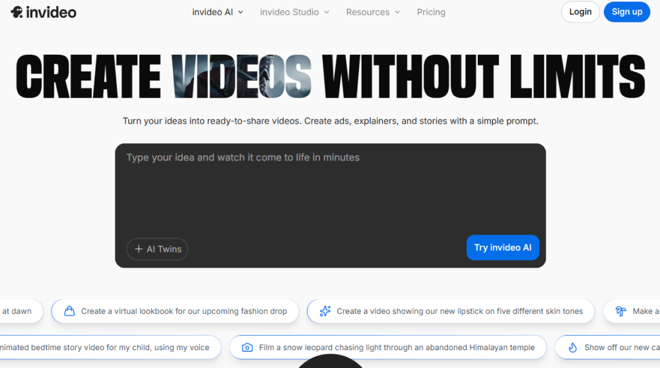
Task: Click the 'CREATE VIDEOS WITHOUT LIMITS' headline
Action: point(331,76)
